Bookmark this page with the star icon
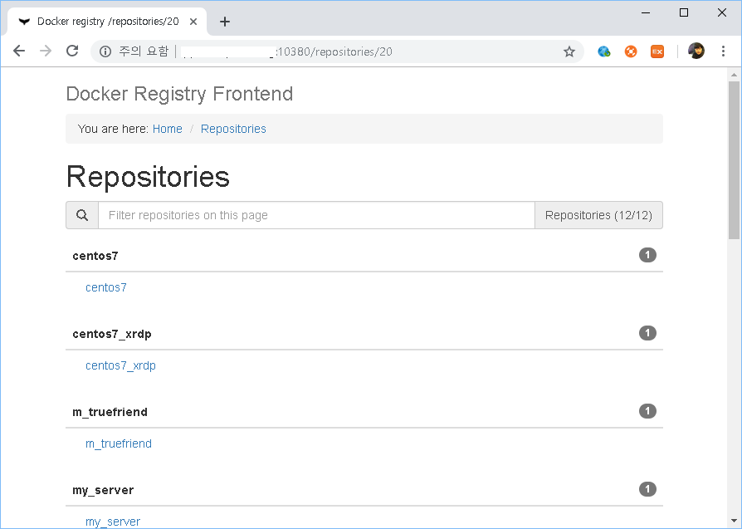This screenshot has width=742, height=529. (x=569, y=51)
